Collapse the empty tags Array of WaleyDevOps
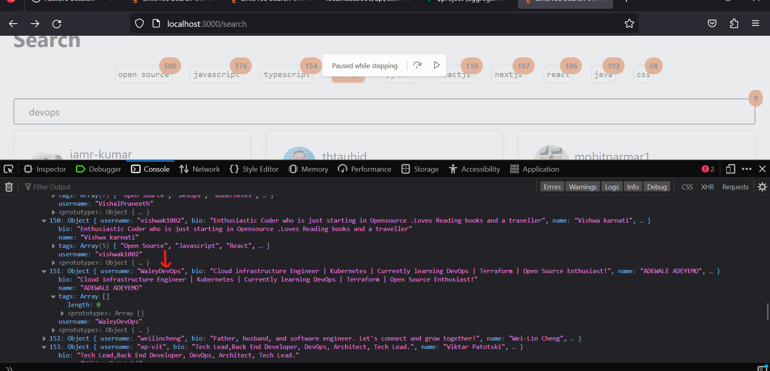Viewport: 770px width, 371px height. coord(53,297)
